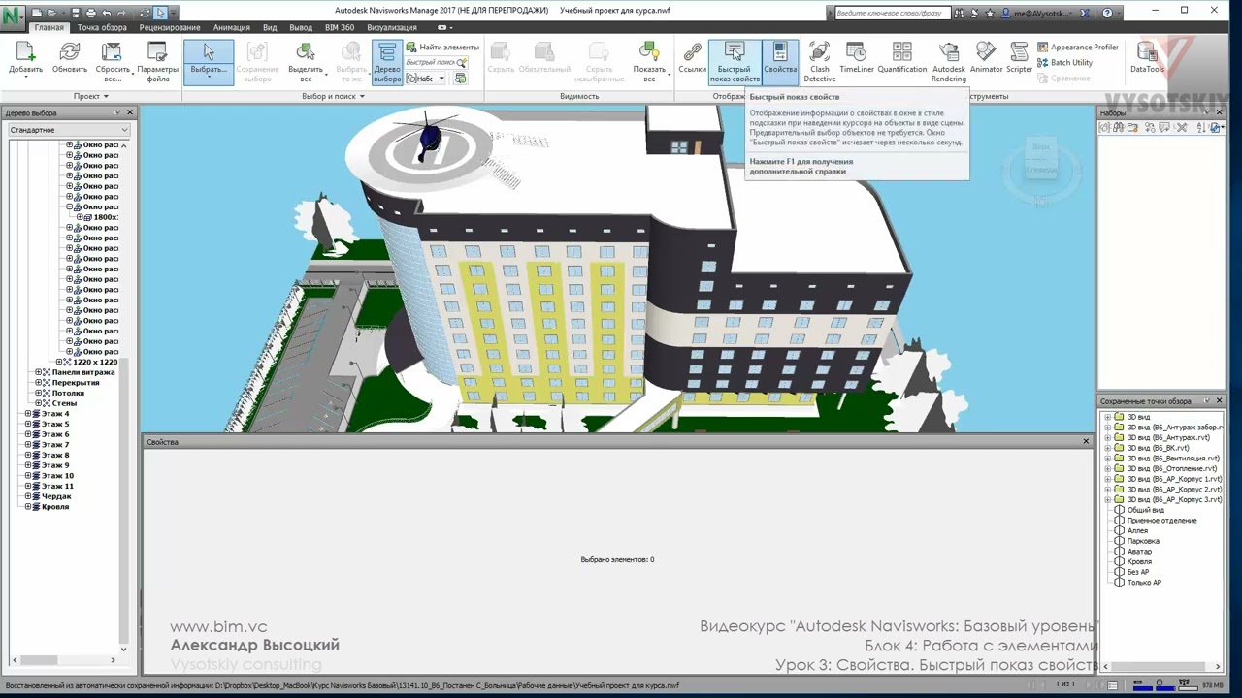
Task: Expand the Проект panel dropdown
Action: click(91, 96)
